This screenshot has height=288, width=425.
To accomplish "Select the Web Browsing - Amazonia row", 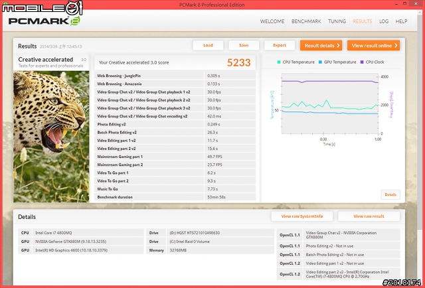I will coord(175,84).
